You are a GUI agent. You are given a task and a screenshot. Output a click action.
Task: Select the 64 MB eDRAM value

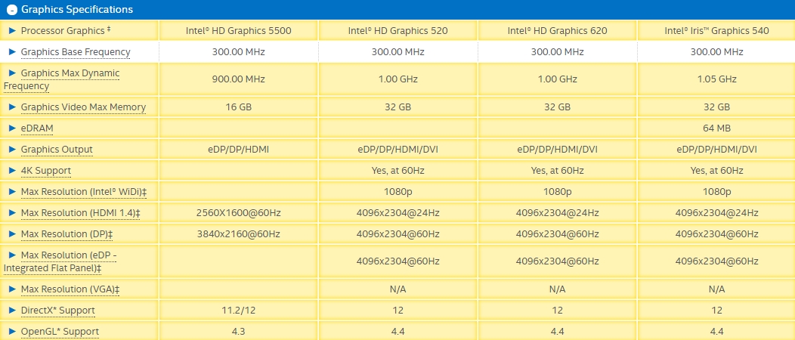716,128
